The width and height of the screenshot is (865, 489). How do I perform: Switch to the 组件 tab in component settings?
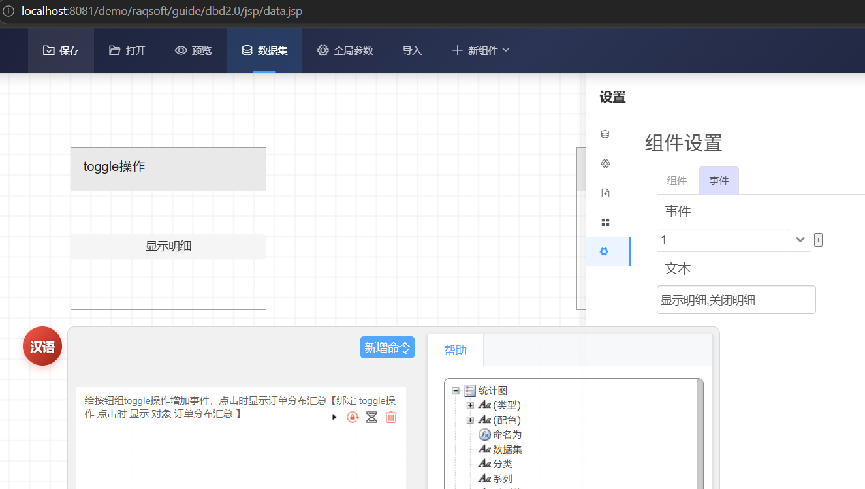[677, 181]
